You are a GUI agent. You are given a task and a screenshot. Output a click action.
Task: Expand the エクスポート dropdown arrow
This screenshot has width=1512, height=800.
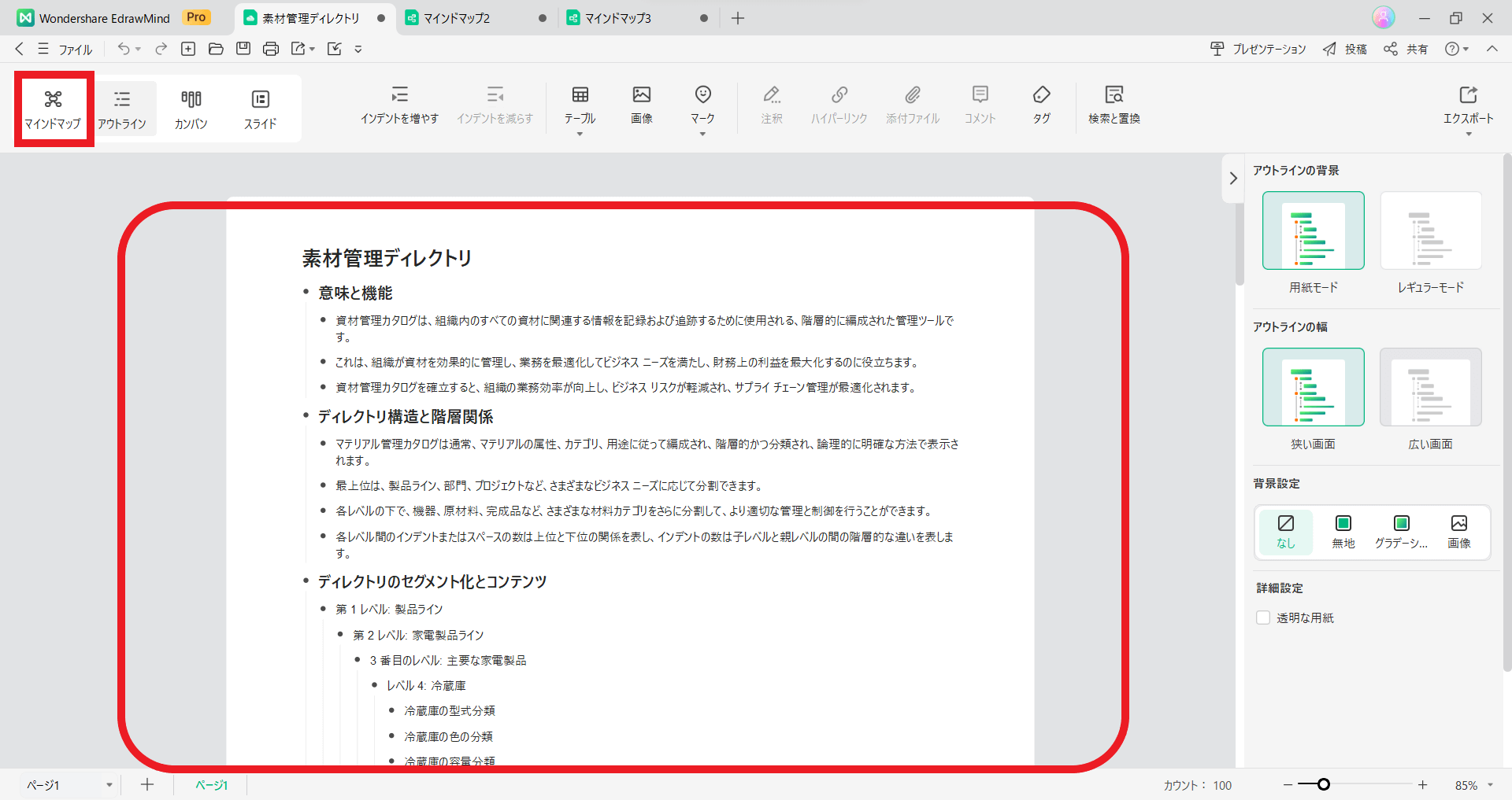tap(1468, 135)
